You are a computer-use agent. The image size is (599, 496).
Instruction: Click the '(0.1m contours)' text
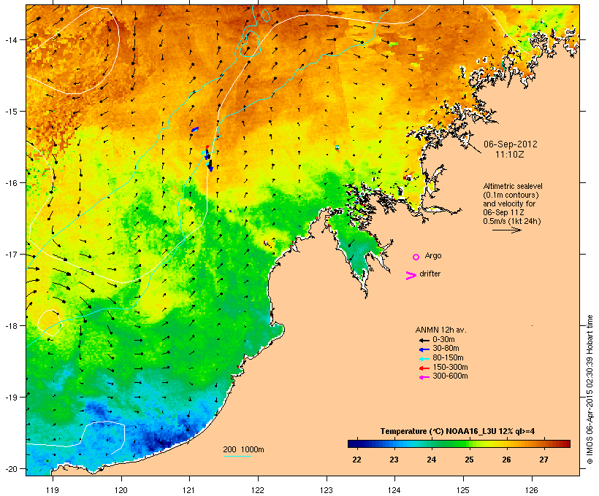[x=511, y=195]
